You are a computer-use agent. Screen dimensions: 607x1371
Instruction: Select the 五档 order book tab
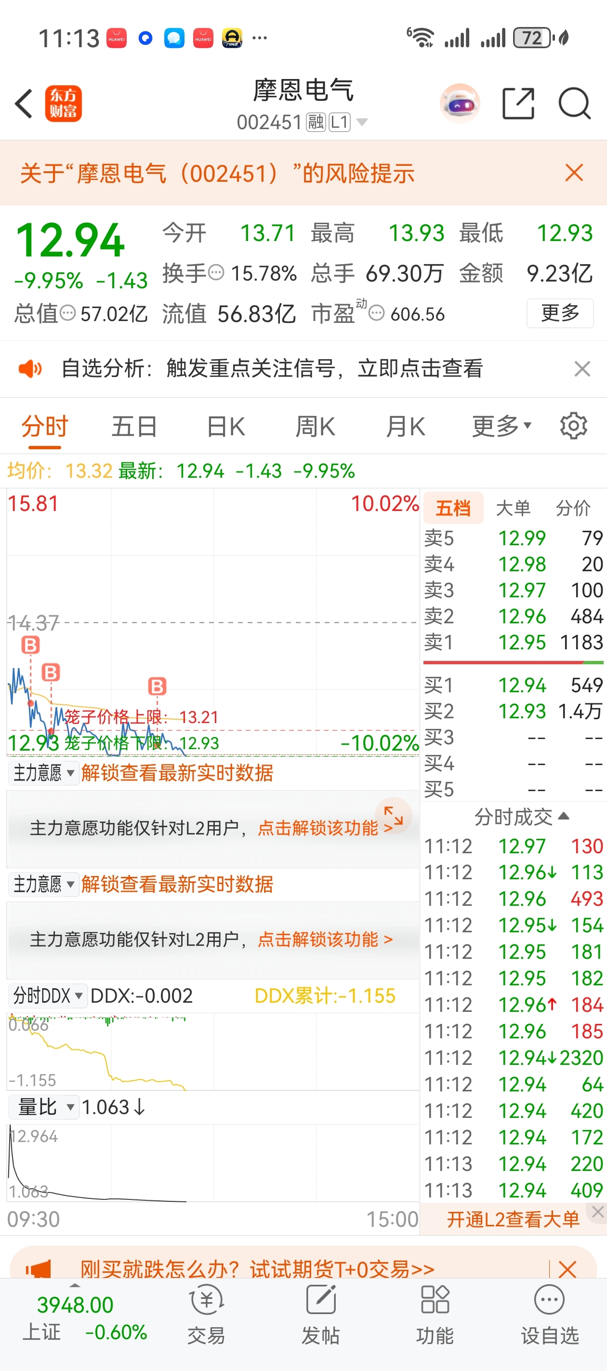(x=453, y=508)
